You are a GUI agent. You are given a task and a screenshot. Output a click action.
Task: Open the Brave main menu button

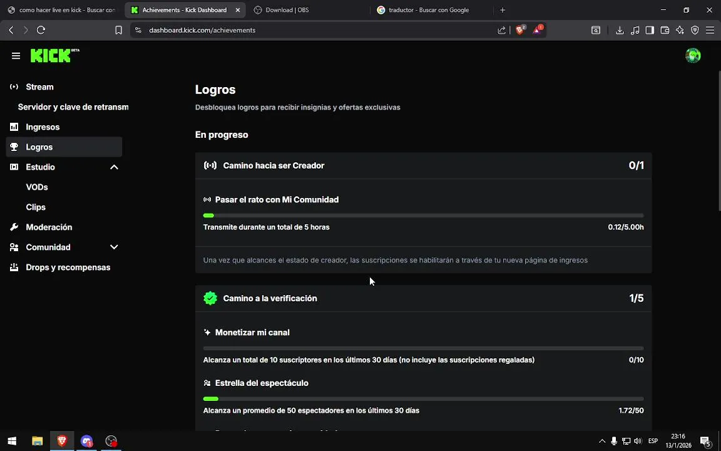710,30
